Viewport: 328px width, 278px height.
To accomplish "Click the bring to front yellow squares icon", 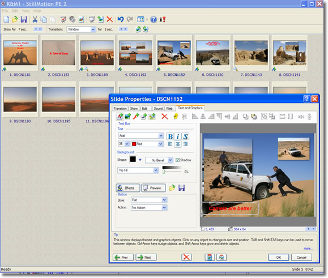I will [254, 117].
